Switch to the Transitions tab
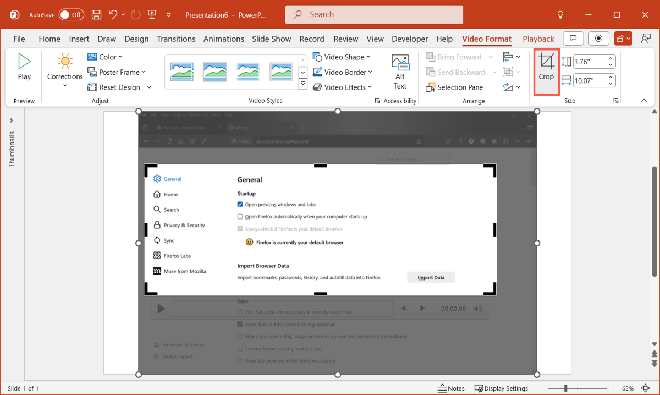This screenshot has height=395, width=660. pyautogui.click(x=176, y=39)
